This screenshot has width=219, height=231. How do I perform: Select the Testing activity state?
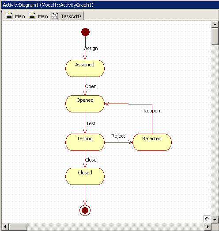pyautogui.click(x=85, y=142)
